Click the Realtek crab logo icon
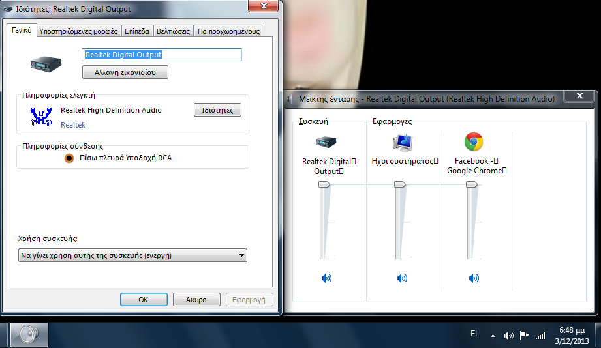Viewport: 601px width, 348px height. click(x=41, y=117)
